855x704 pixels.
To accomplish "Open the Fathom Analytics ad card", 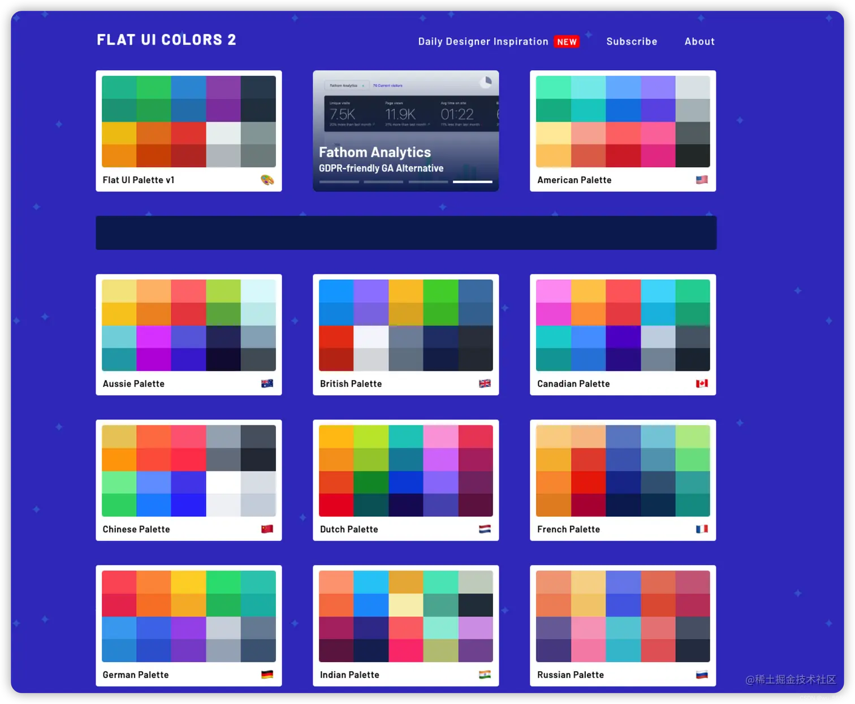I will 406,131.
